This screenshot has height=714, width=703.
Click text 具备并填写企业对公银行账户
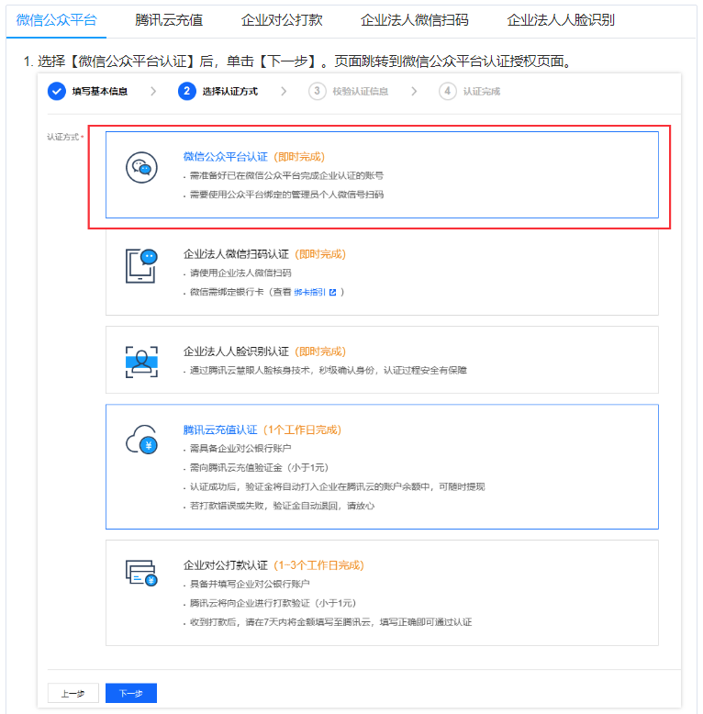[x=250, y=585]
